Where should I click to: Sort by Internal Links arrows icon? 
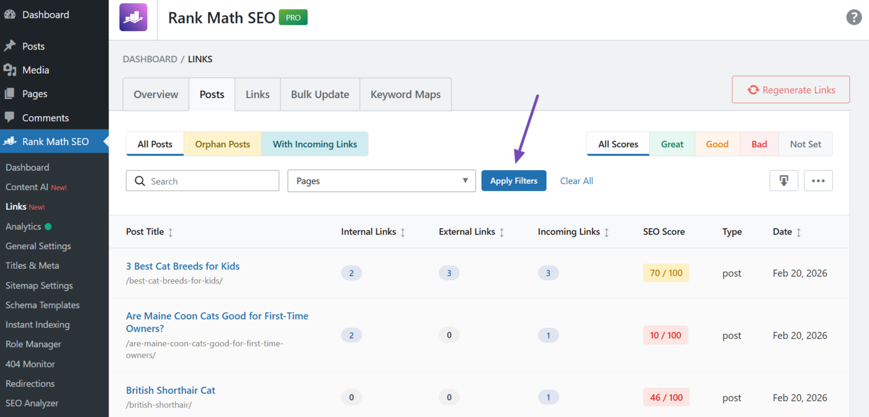403,232
